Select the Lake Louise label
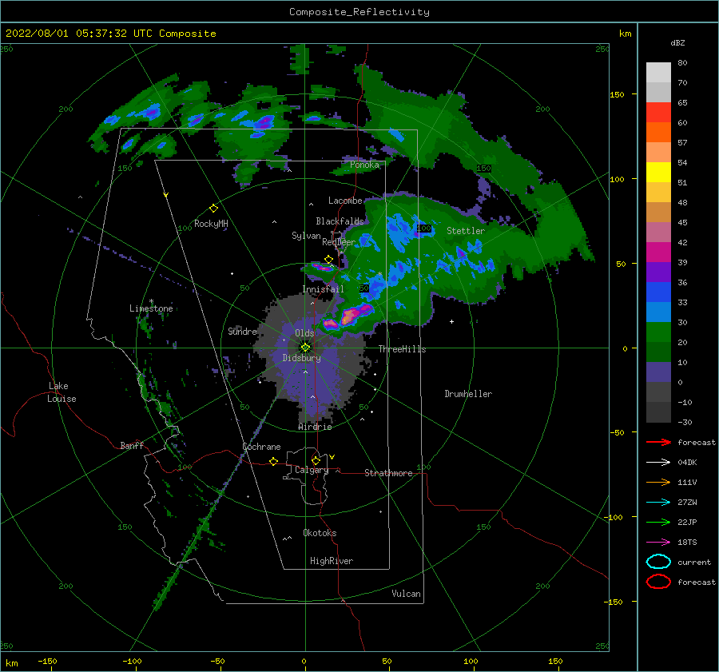The height and width of the screenshot is (672, 719). (62, 392)
